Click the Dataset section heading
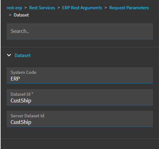Image resolution: width=159 pixels, height=149 pixels. click(x=23, y=55)
